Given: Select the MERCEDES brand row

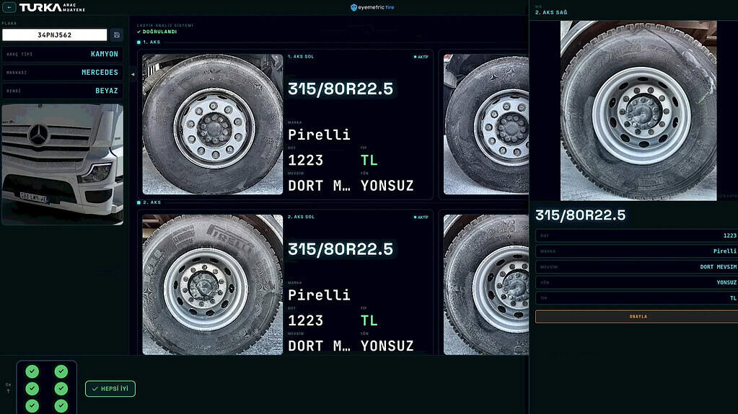Looking at the screenshot, I should tap(63, 73).
